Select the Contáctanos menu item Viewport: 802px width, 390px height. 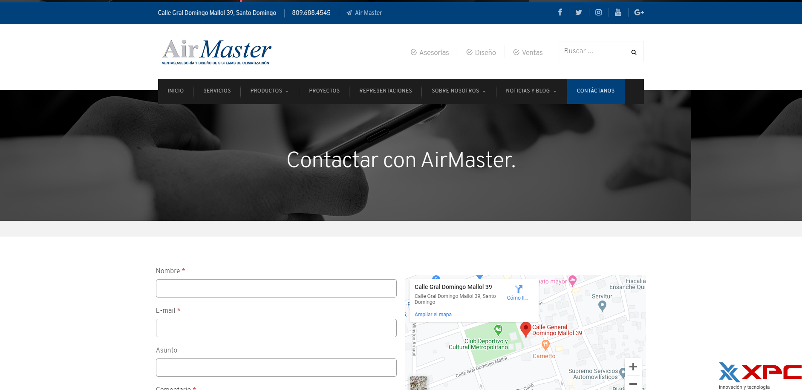click(596, 91)
